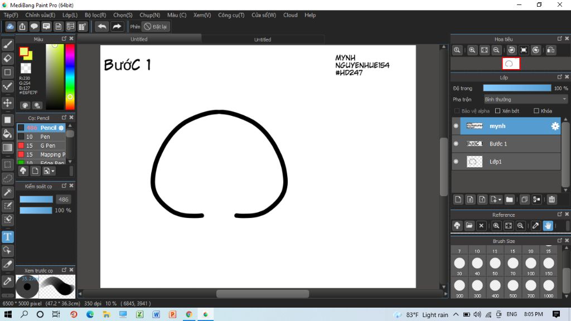Delete the selected layer with trash icon
The height and width of the screenshot is (321, 571).
551,200
